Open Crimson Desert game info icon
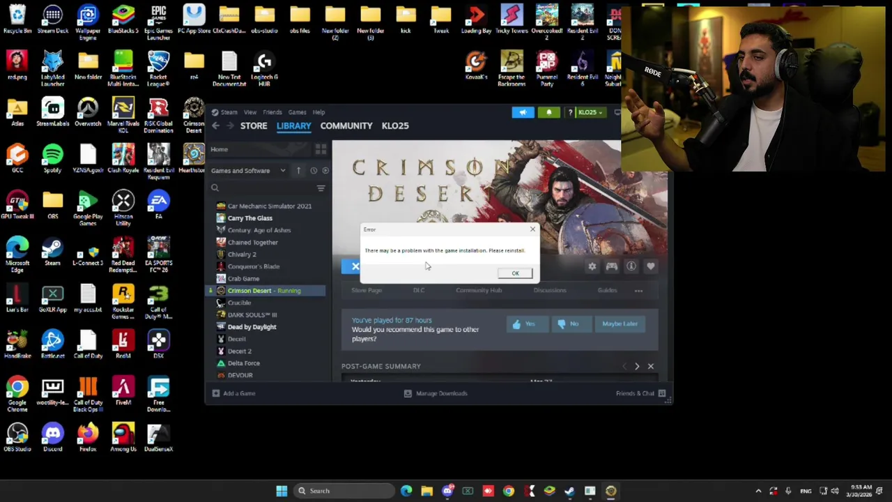Viewport: 892px width, 502px height. 631,266
